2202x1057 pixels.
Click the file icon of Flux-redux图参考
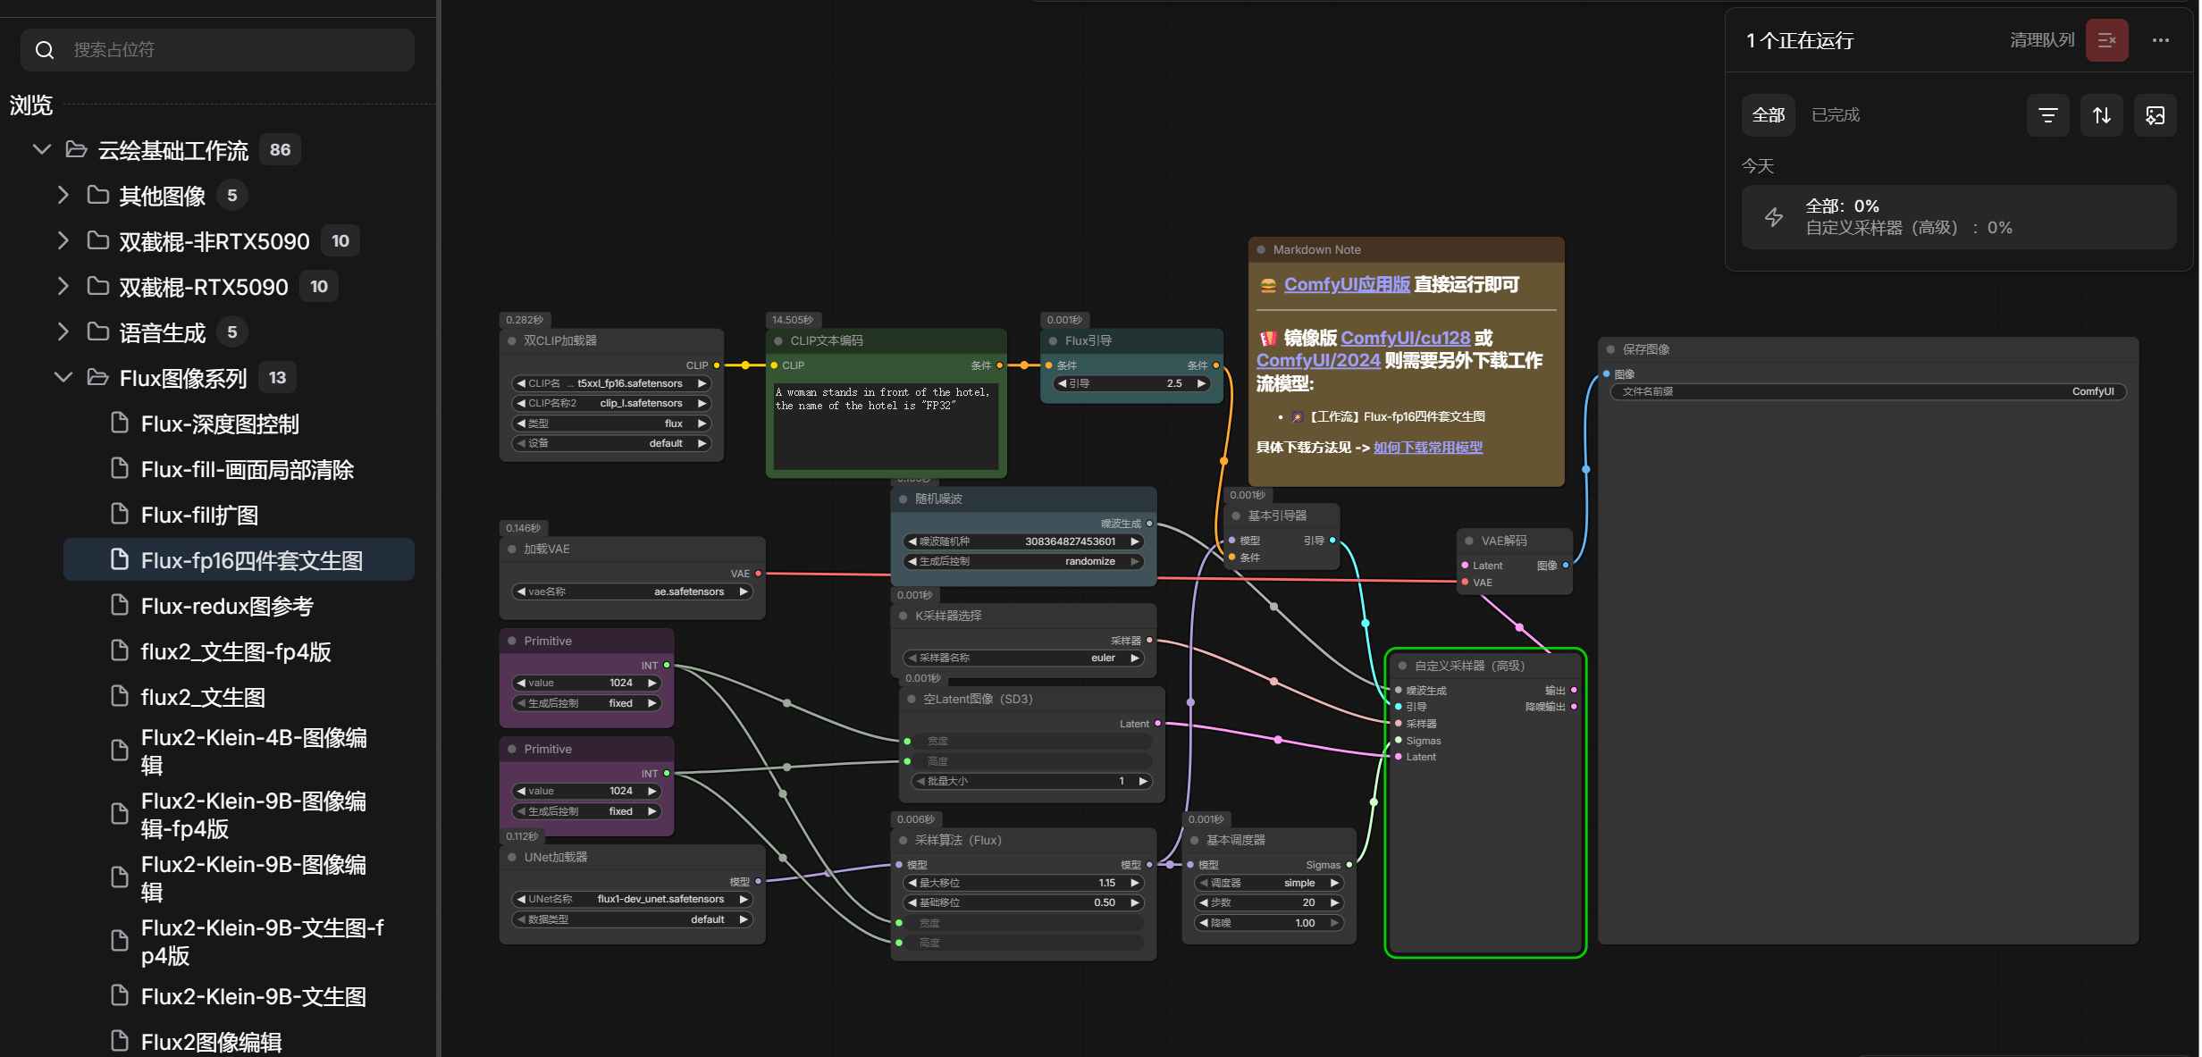[119, 606]
